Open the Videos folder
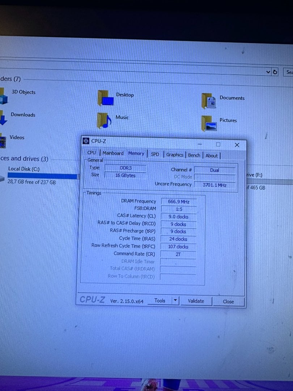 (12, 140)
